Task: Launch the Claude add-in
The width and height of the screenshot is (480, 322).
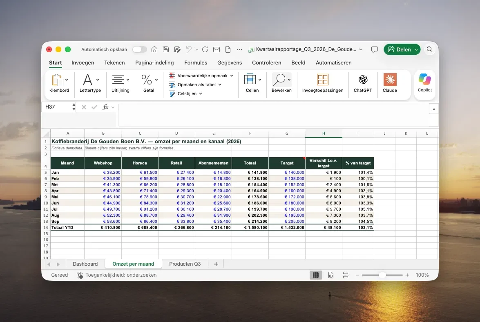Action: [390, 83]
